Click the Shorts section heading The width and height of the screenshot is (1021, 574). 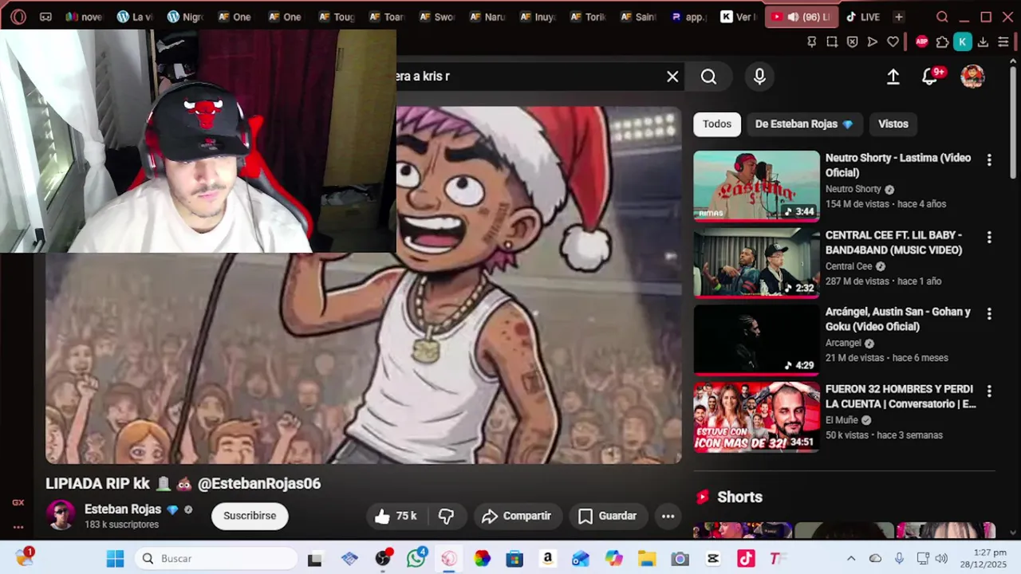[739, 497]
